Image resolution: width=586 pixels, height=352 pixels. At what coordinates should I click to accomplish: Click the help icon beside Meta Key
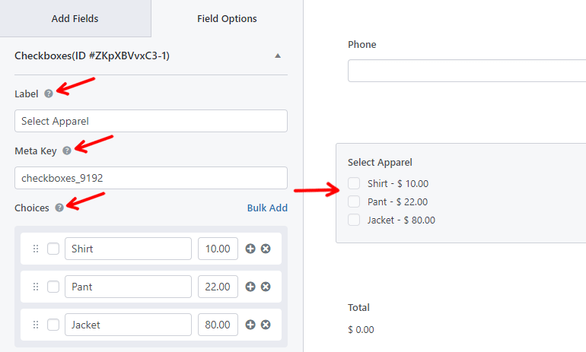point(67,151)
